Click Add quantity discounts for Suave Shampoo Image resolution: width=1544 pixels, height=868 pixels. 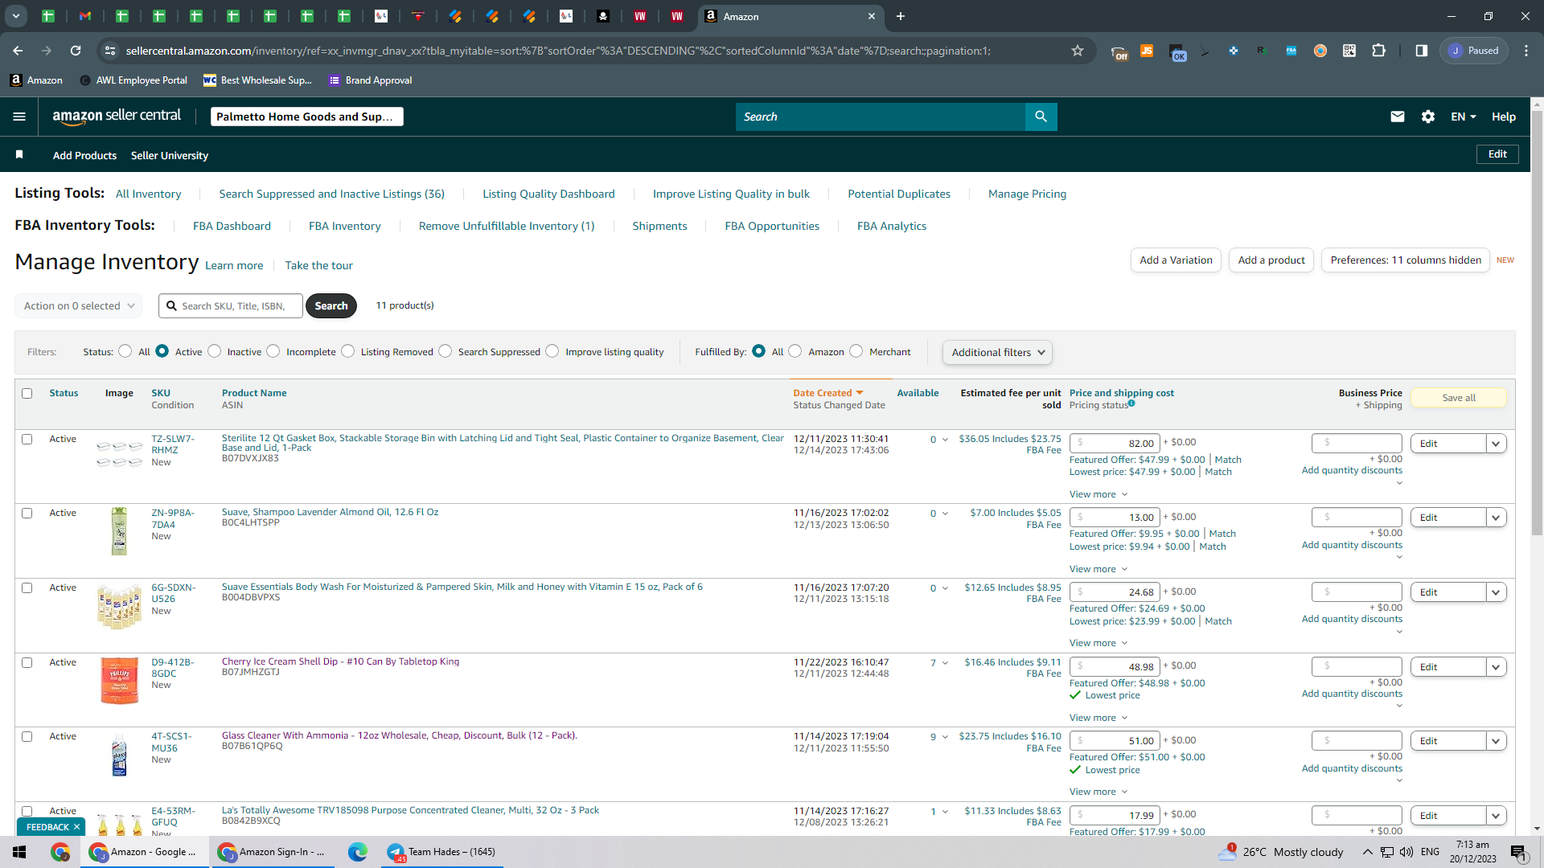[1352, 546]
